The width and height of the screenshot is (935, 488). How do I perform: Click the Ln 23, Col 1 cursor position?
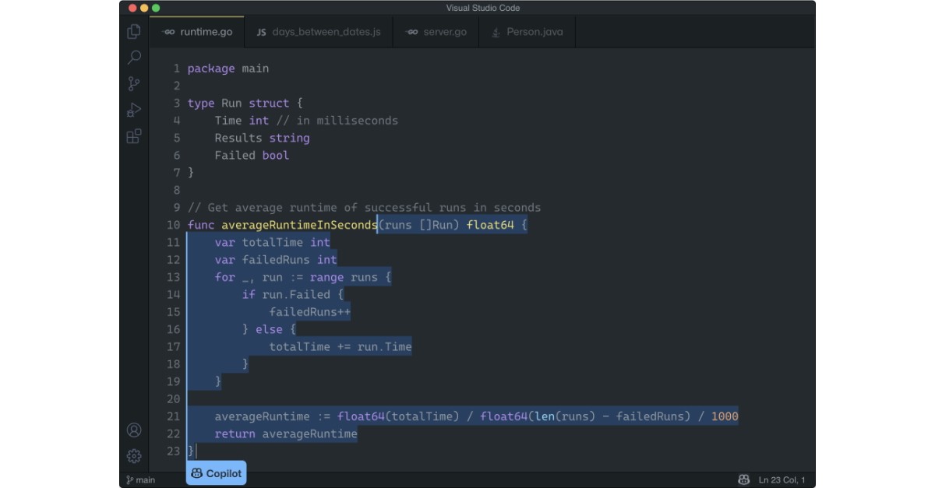coord(782,480)
